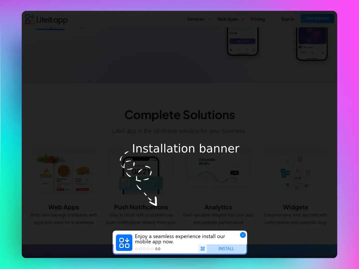Click the Push Notifications heading
The width and height of the screenshot is (359, 269).
click(141, 207)
